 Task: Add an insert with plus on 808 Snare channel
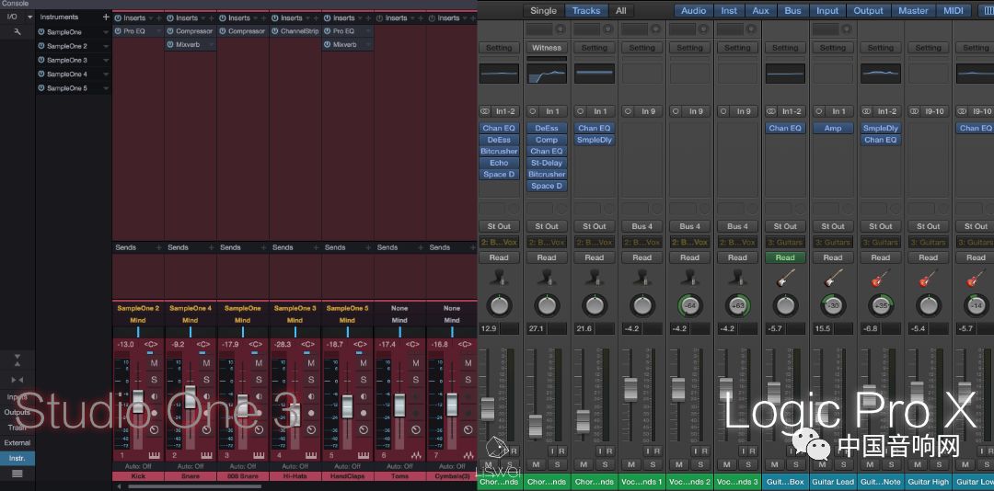click(263, 17)
